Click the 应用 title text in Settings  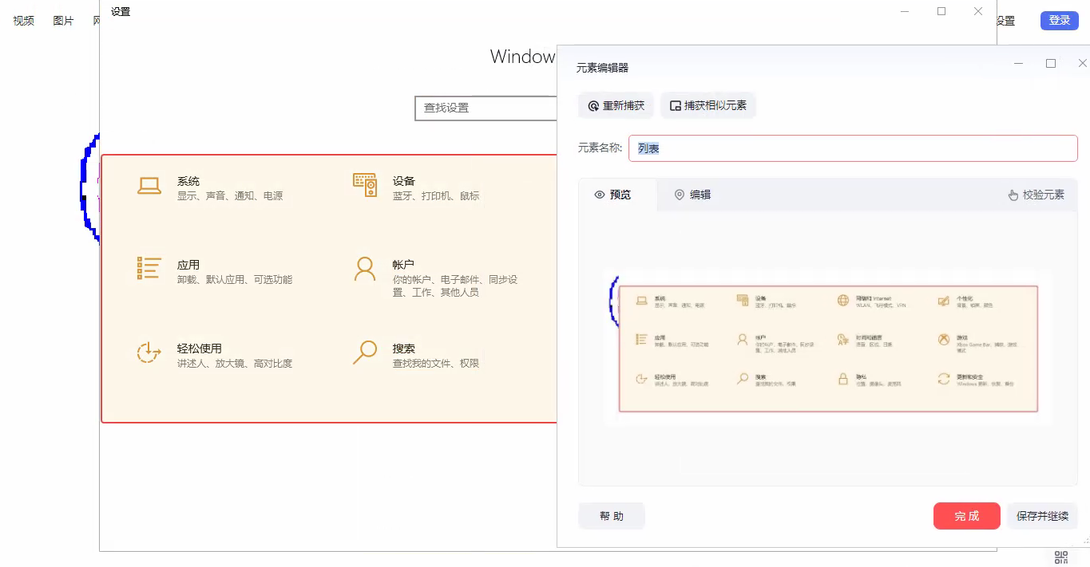coord(188,265)
